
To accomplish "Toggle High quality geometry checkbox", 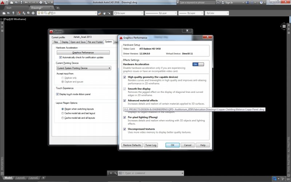I will (125, 77).
